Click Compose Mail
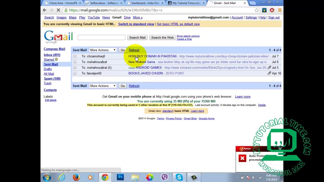This screenshot has width=324, height=182. (x=54, y=49)
